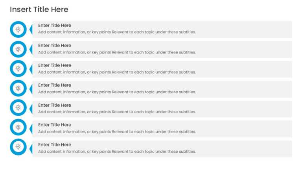Click the blue arrow pointer beside second row
302x170 pixels.
coord(31,49)
